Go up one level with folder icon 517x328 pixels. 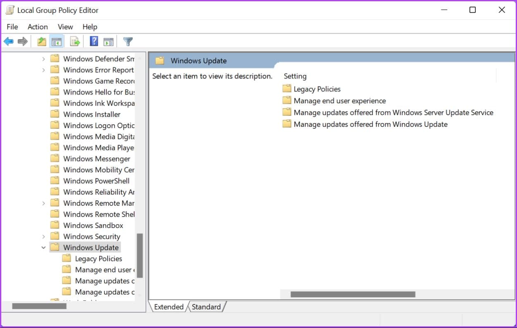coord(41,41)
